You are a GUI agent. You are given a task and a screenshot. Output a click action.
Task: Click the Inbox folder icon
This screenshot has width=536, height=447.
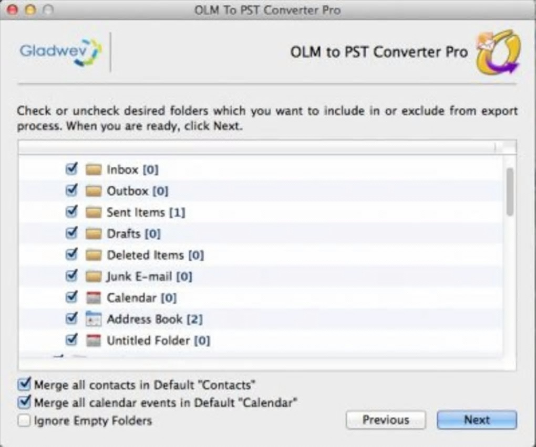93,169
